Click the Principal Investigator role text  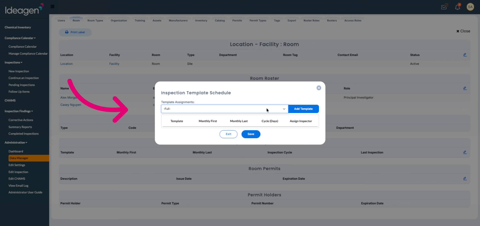[358, 98]
